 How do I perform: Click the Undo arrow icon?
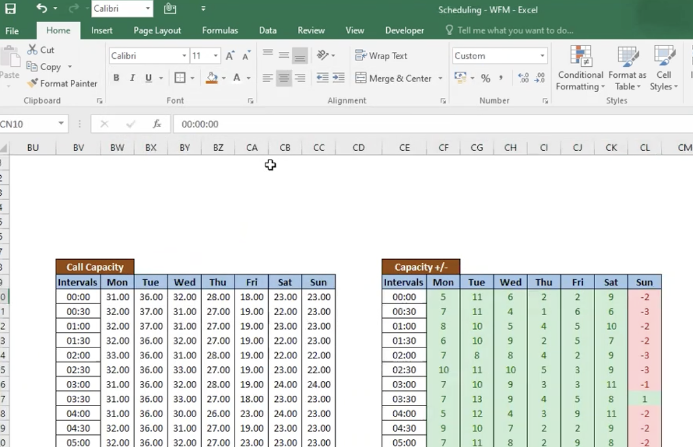tap(42, 9)
